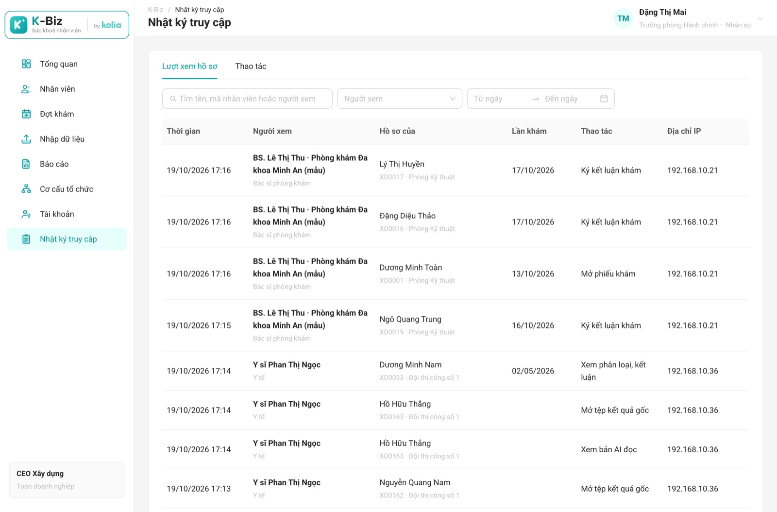Click the Xem phân loại, kết luận text
The width and height of the screenshot is (777, 512).
[x=613, y=371]
